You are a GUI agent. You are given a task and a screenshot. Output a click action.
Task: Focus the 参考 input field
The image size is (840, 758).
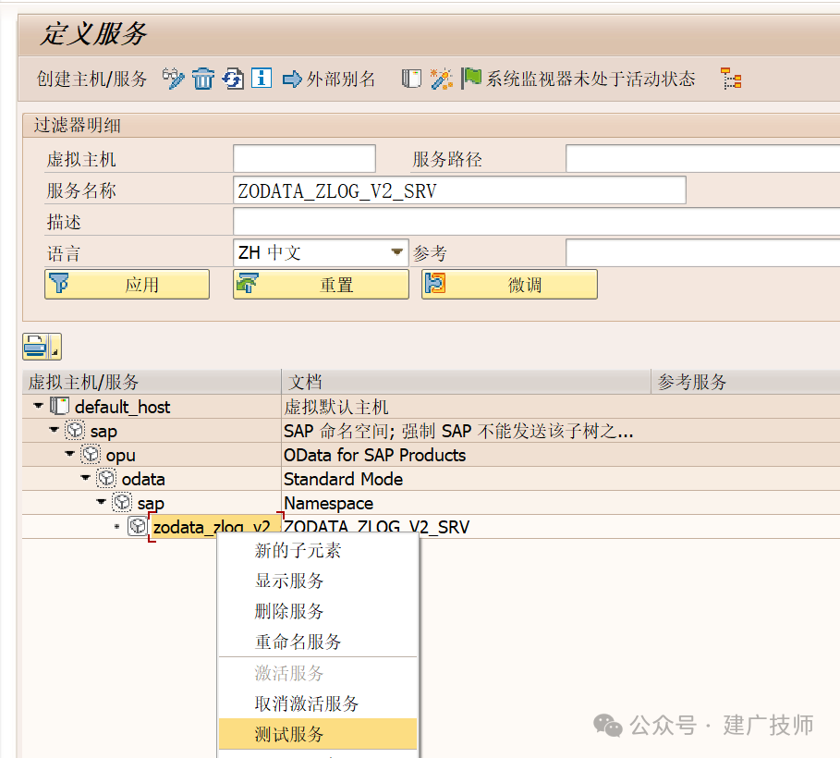point(702,252)
